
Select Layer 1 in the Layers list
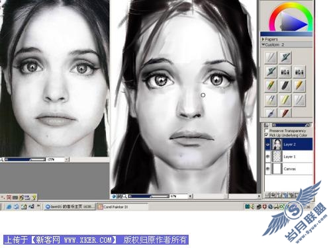click(289, 157)
